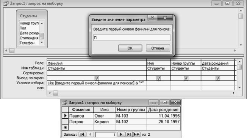Click the parameter value input field
Image resolution: width=247 pixels, height=138 pixels.
click(x=132, y=38)
